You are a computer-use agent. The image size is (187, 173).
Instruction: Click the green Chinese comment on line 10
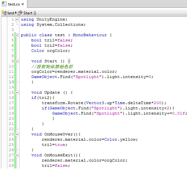tap(52, 67)
